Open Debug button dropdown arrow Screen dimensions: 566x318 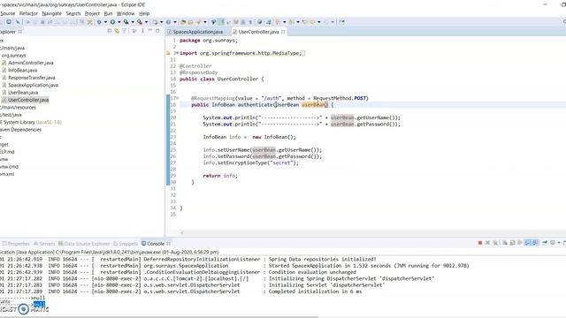[x=105, y=22]
